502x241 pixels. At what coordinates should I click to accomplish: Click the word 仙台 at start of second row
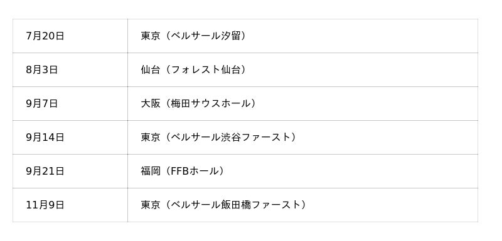150,70
